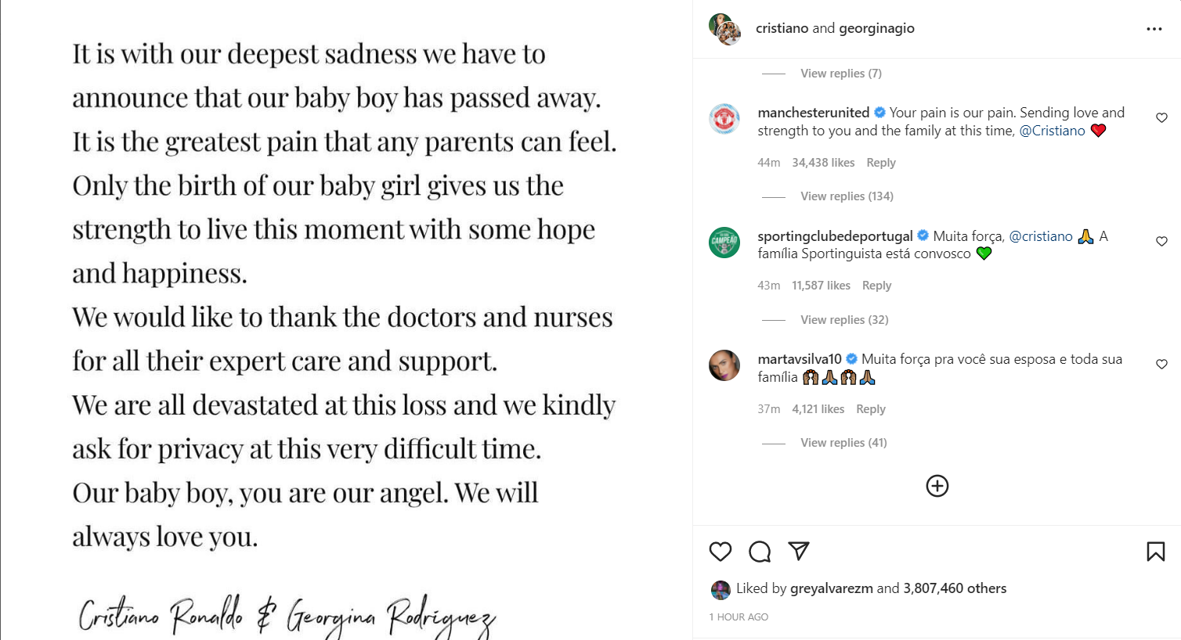Open the three-dot more options menu
1181x640 pixels.
pyautogui.click(x=1154, y=29)
